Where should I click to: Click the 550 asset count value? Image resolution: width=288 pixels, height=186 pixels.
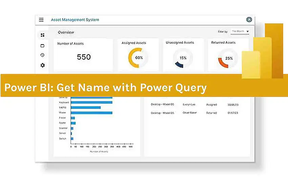(x=84, y=57)
